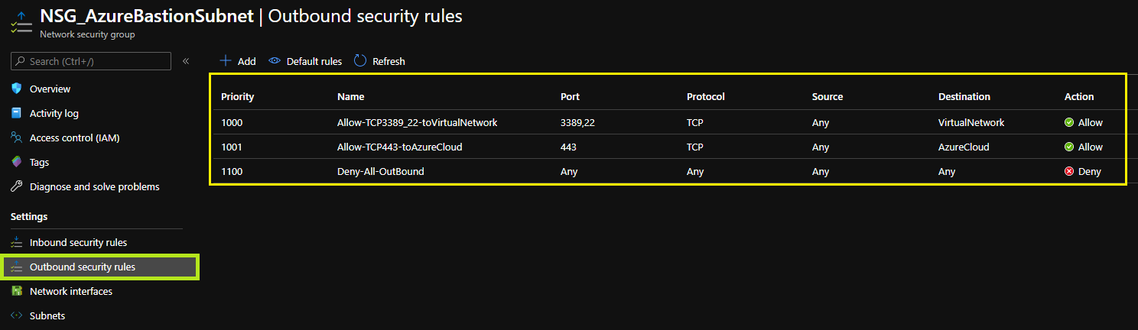1138x330 pixels.
Task: Sort rules by the Priority column header
Action: pos(238,97)
